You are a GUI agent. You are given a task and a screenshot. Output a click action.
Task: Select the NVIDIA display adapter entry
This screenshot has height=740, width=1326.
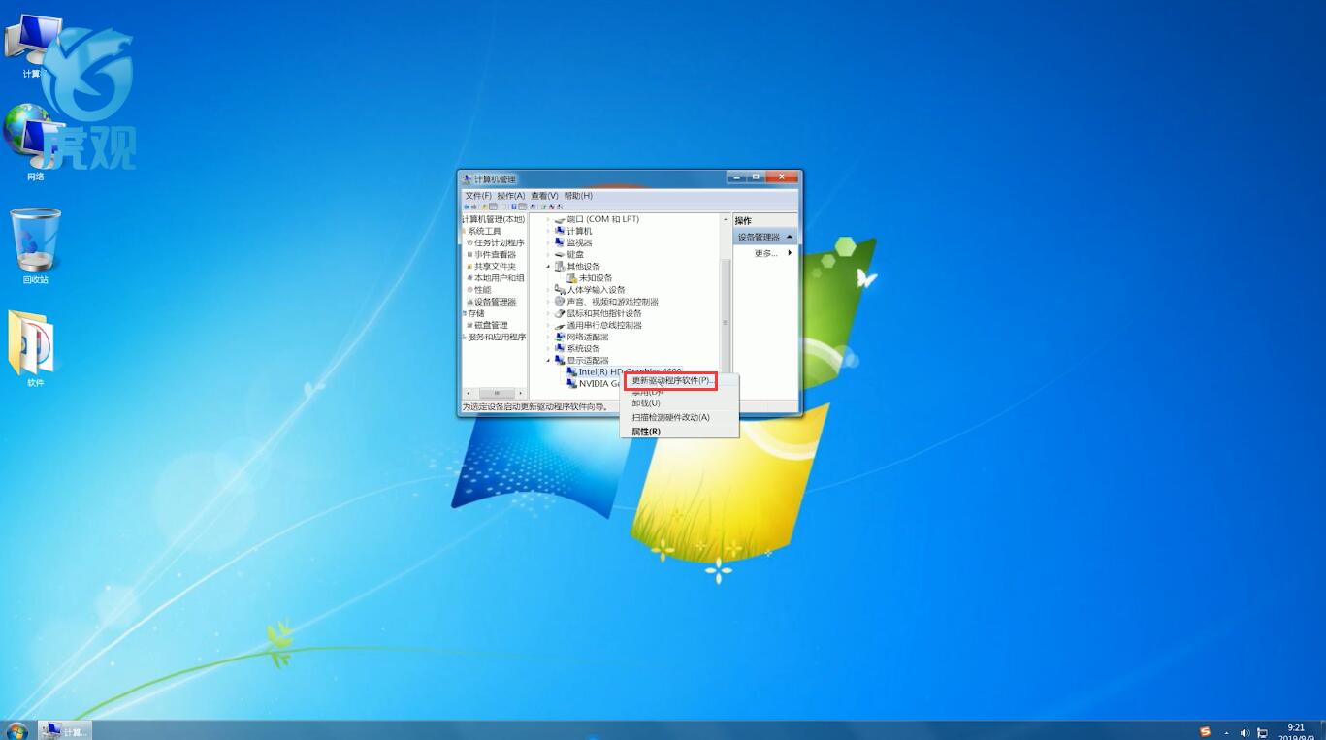click(593, 384)
